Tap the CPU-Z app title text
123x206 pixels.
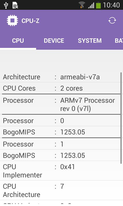(x=30, y=21)
